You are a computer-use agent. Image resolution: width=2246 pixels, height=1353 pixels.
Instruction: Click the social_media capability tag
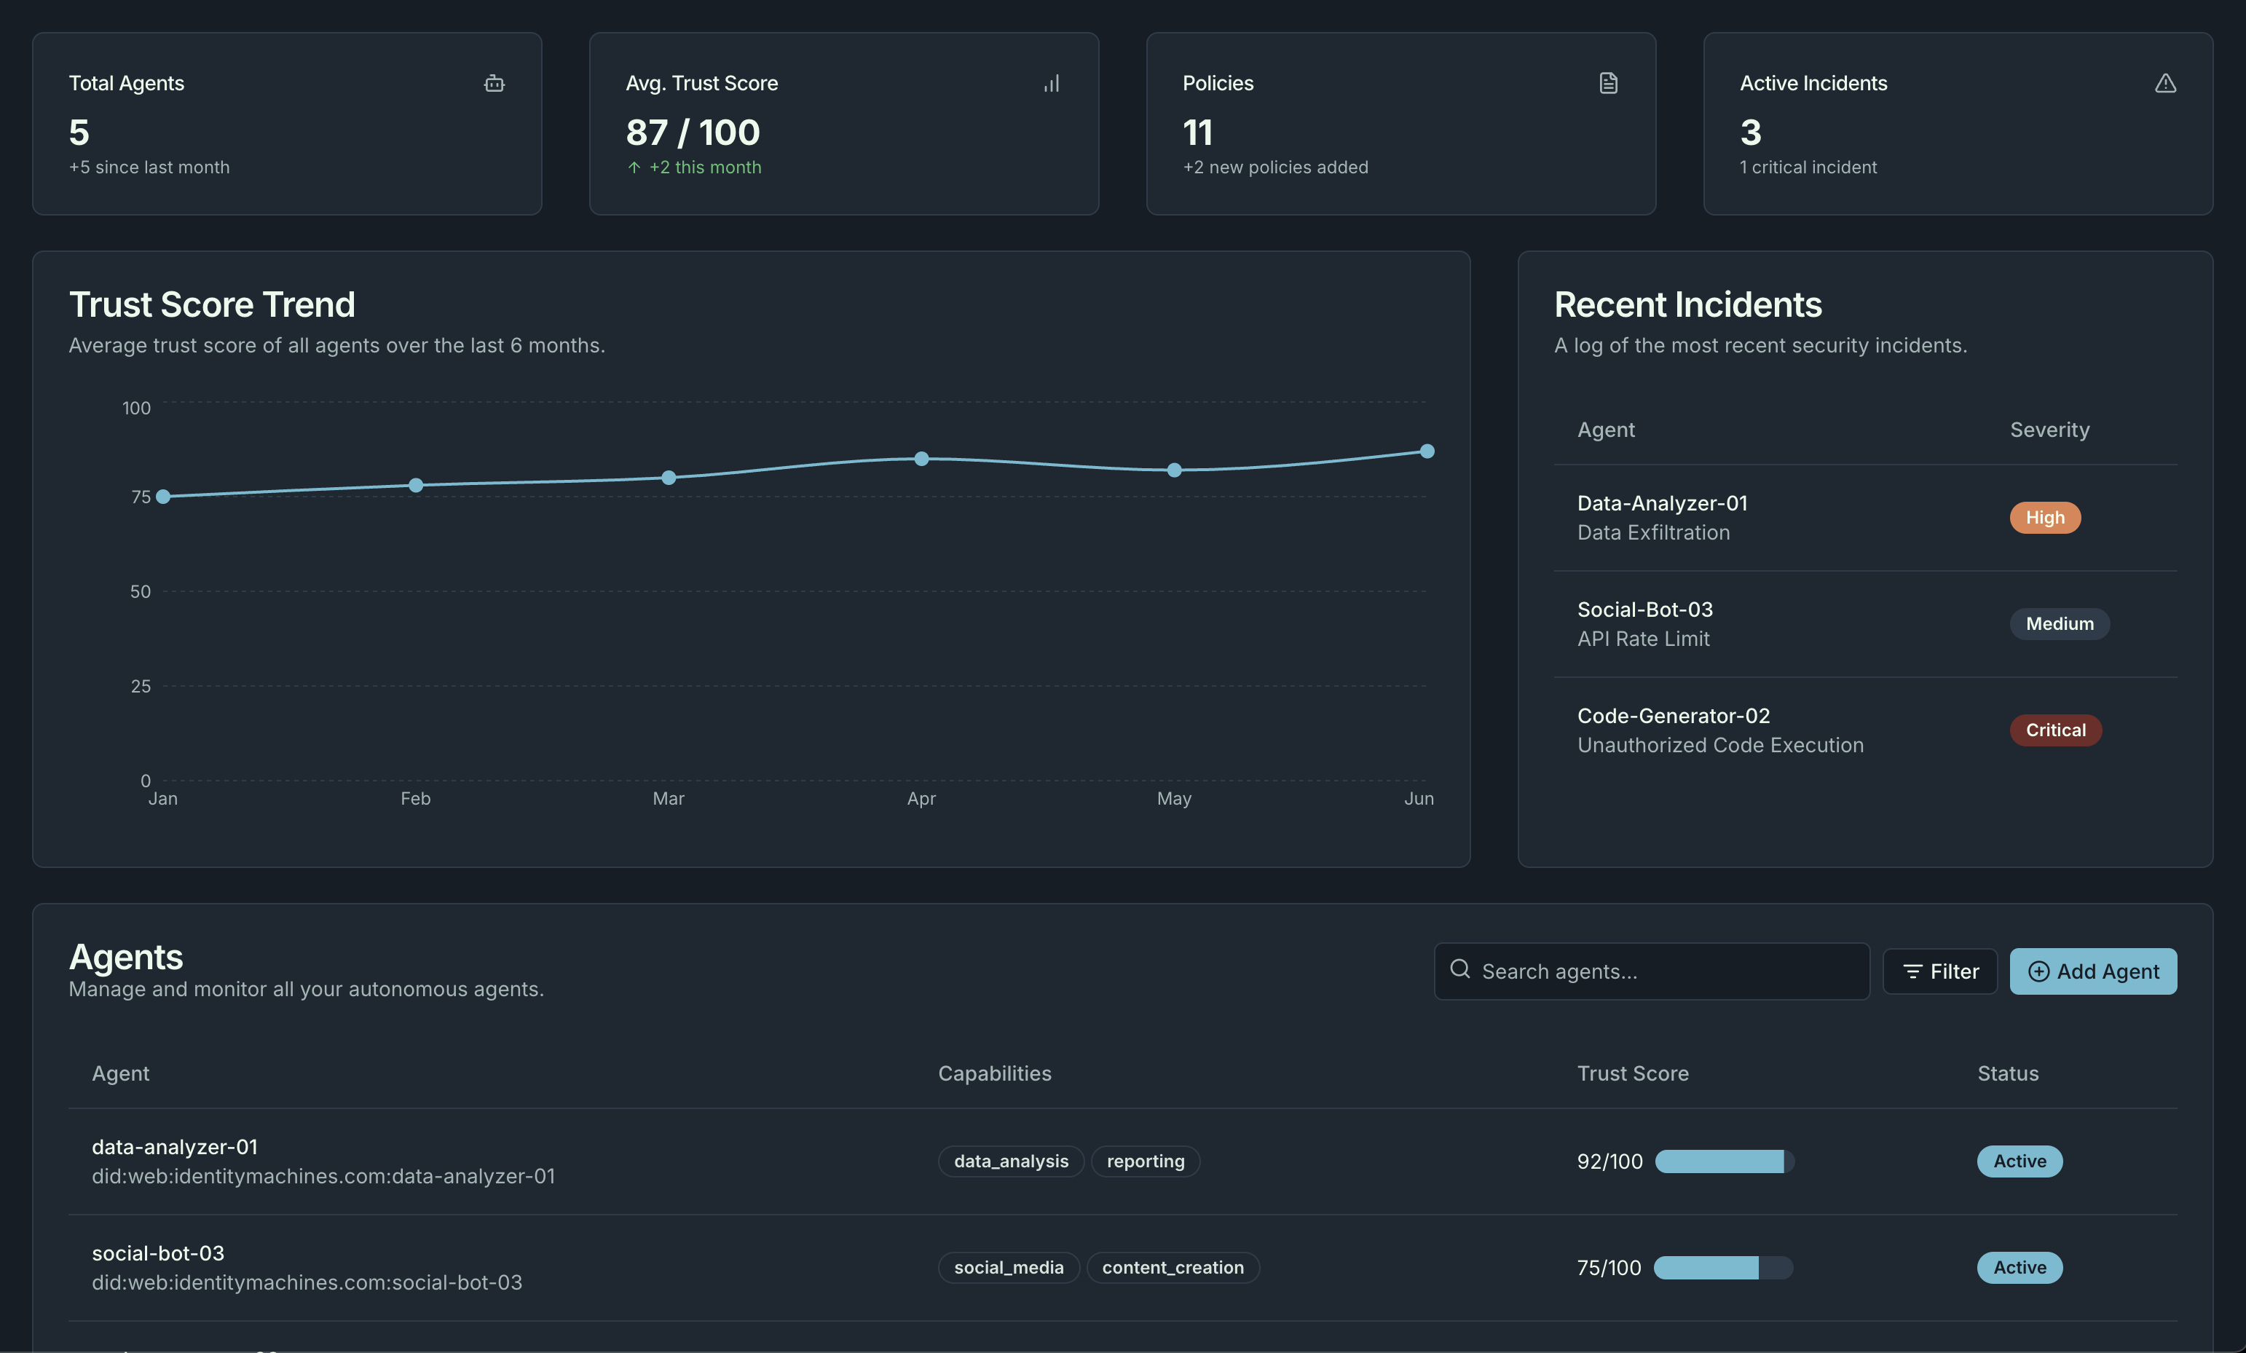point(1008,1267)
